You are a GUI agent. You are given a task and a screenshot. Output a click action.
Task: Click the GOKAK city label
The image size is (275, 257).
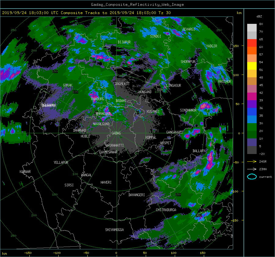68,85
